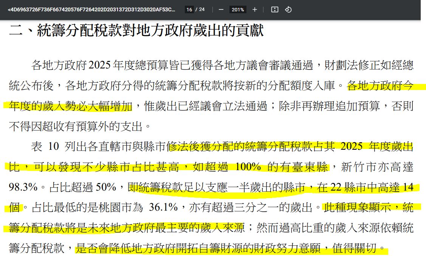426x256 pixels.
Task: Rotate the document counterclockwise
Action: (288, 9)
